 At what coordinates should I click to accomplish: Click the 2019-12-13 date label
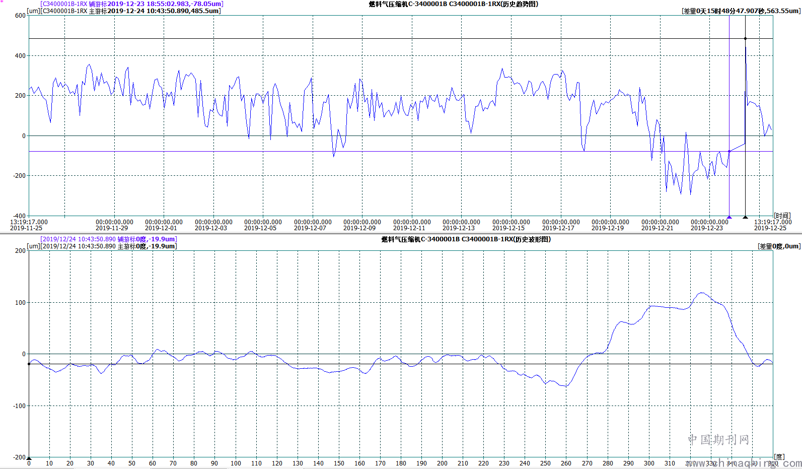459,228
